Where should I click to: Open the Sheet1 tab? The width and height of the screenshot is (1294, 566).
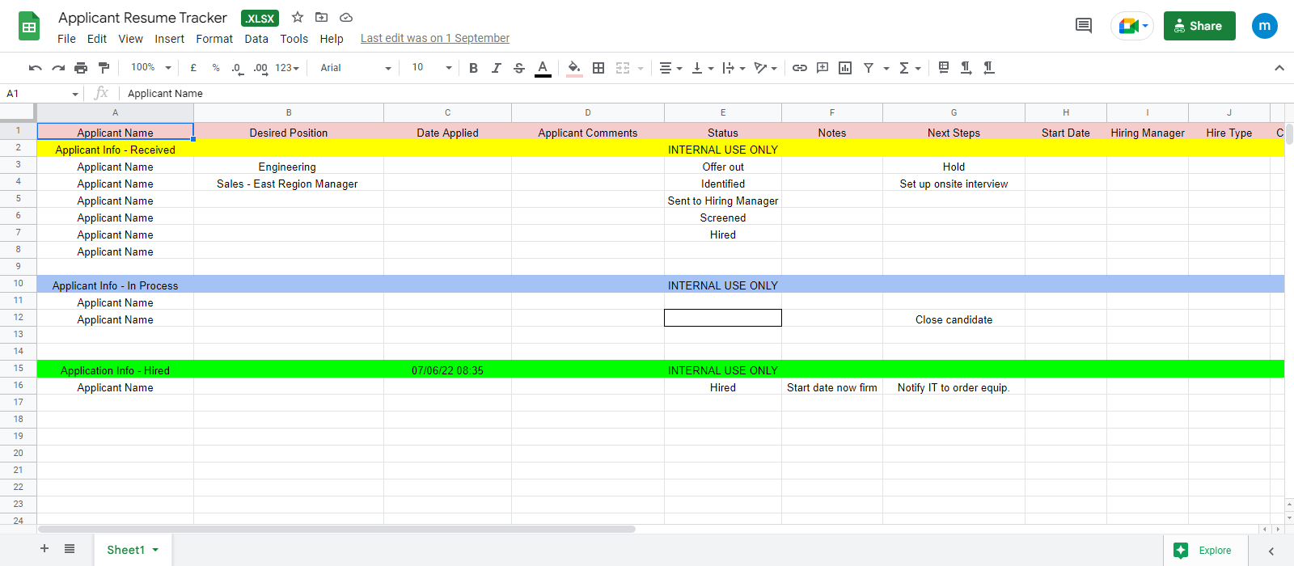pyautogui.click(x=126, y=550)
